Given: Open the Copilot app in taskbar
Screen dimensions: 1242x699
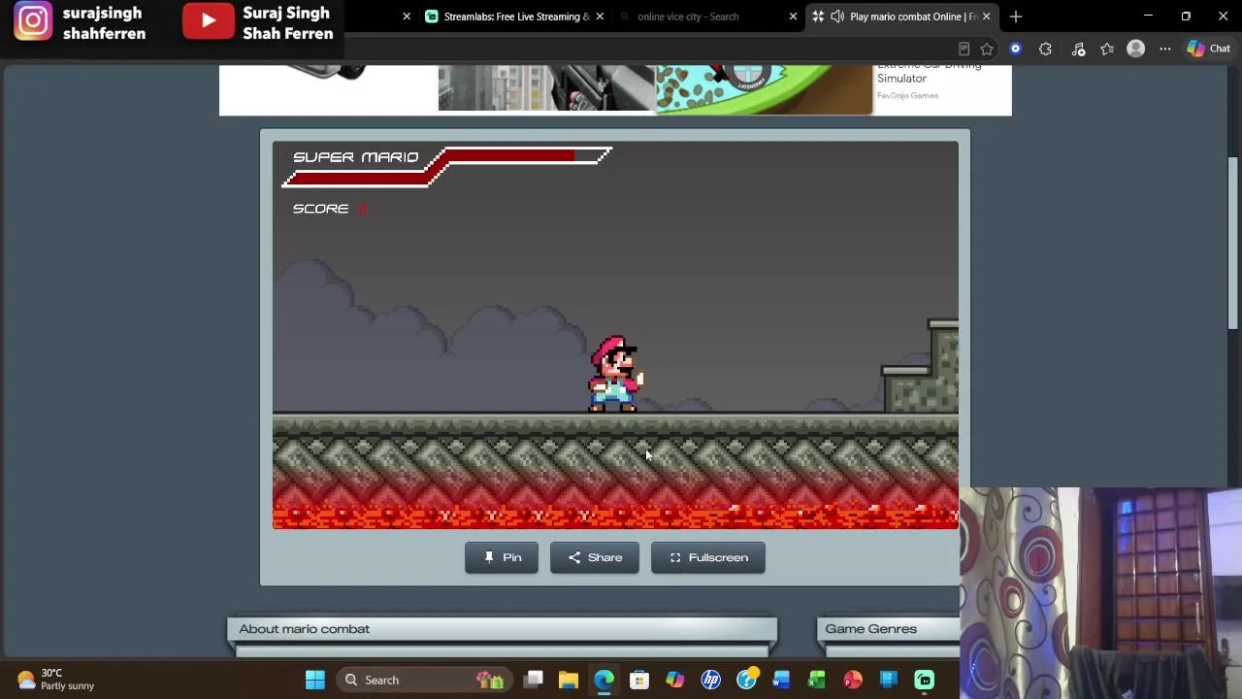Looking at the screenshot, I should 675,680.
